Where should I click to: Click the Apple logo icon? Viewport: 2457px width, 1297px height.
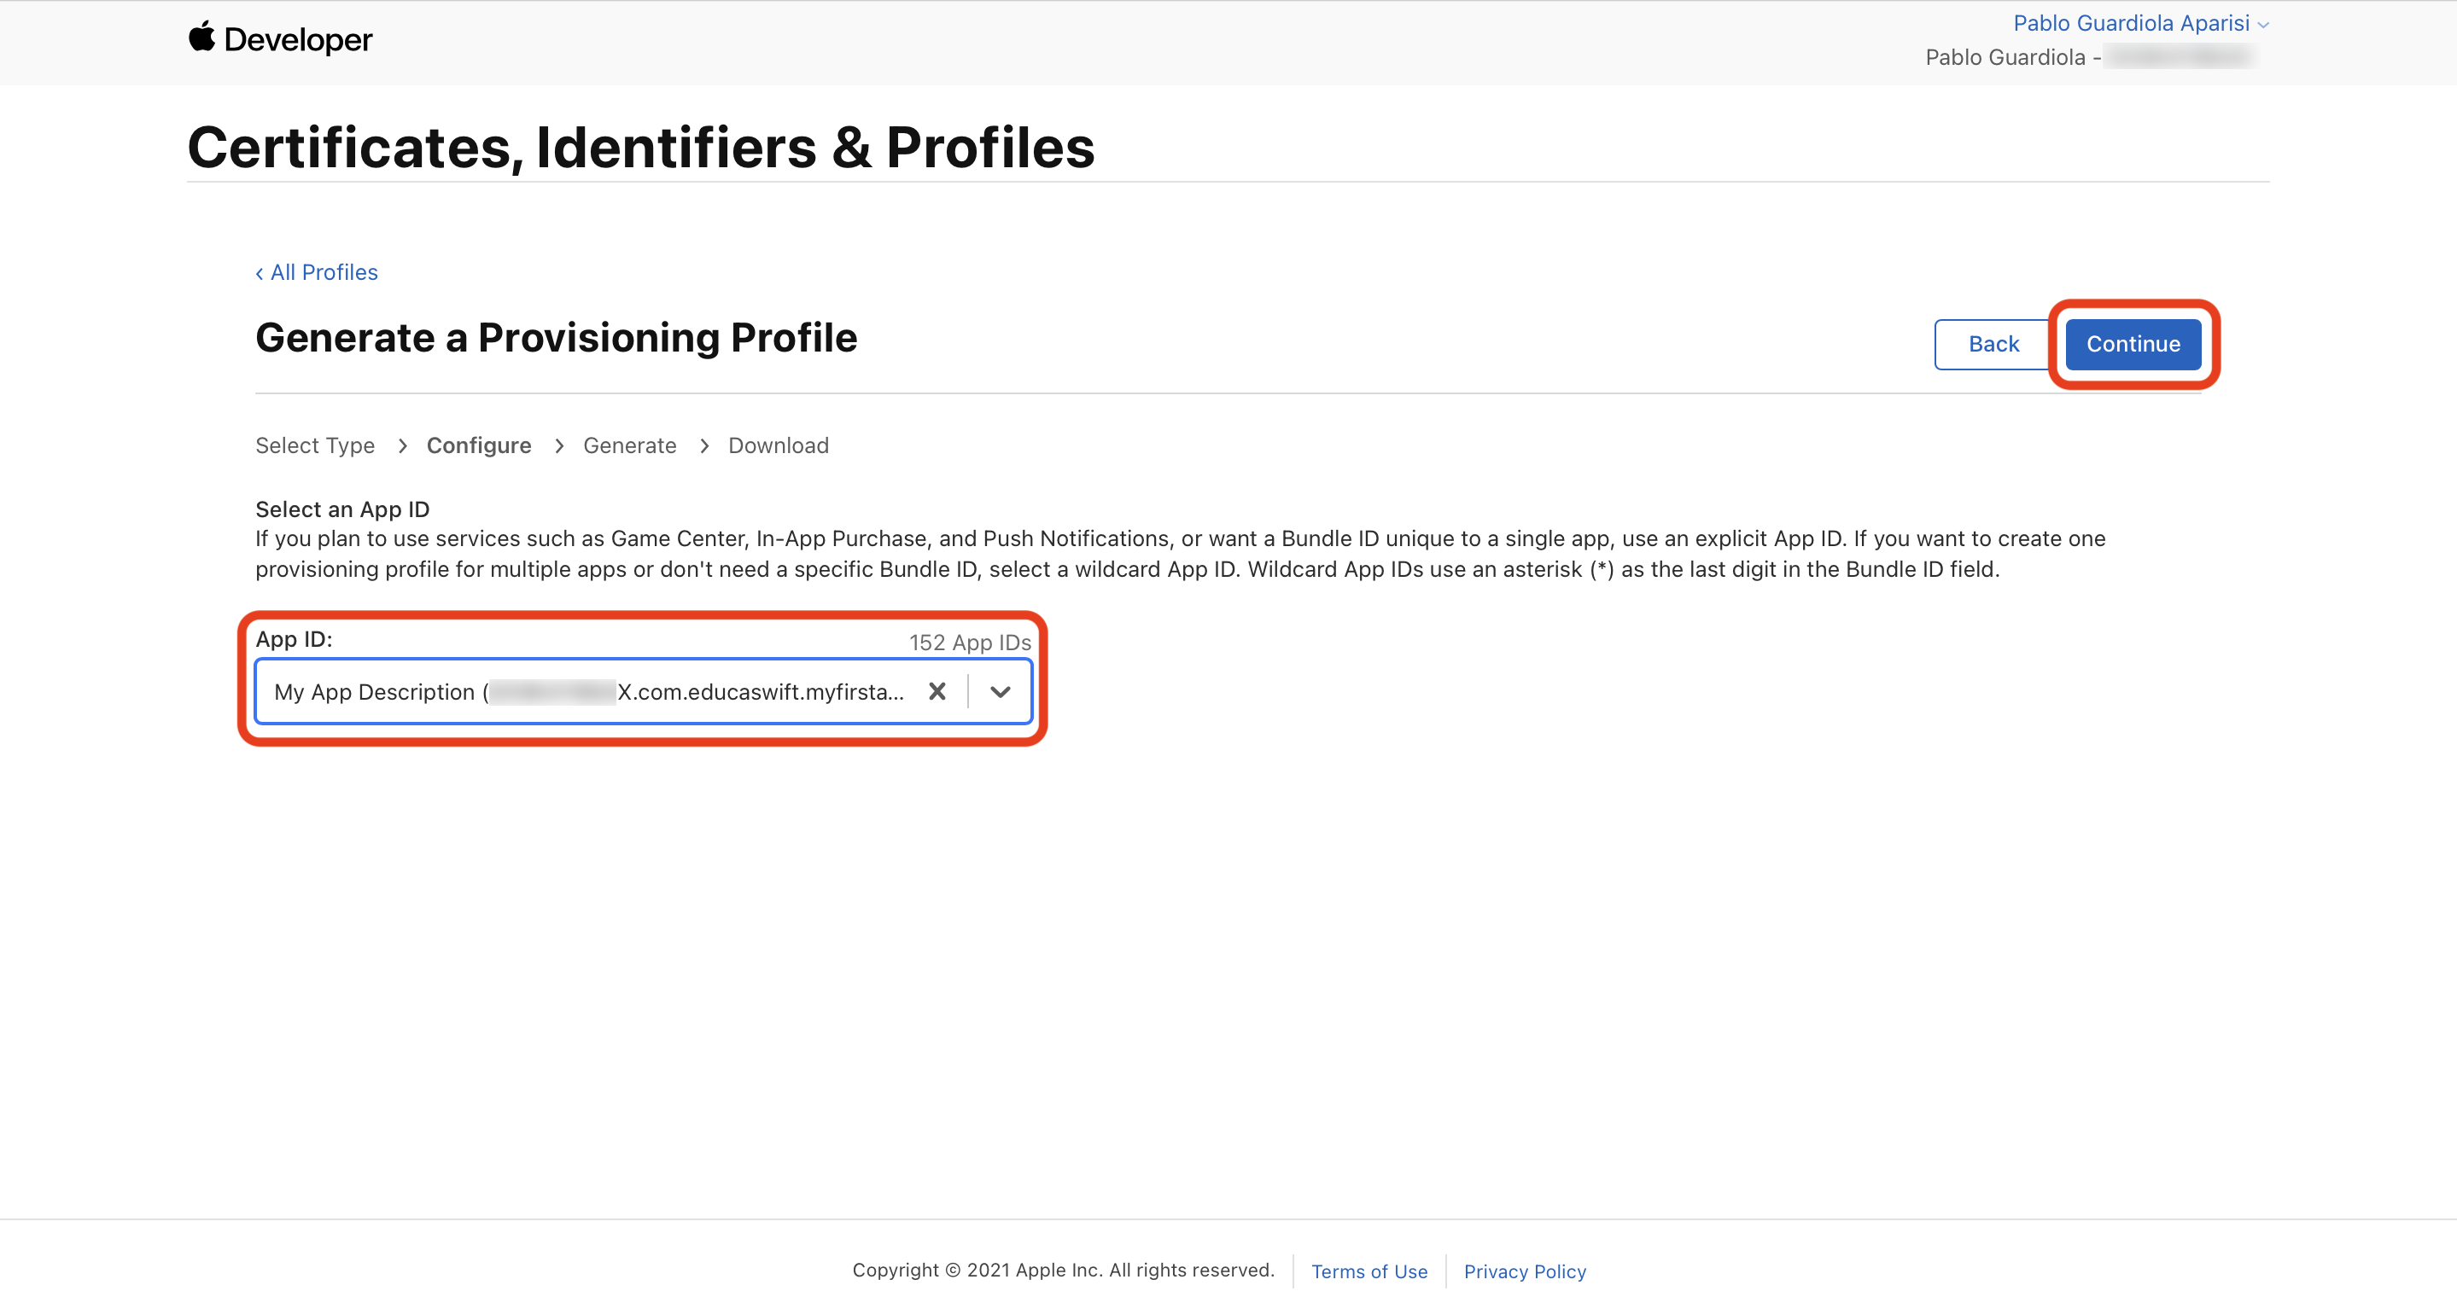(x=201, y=38)
